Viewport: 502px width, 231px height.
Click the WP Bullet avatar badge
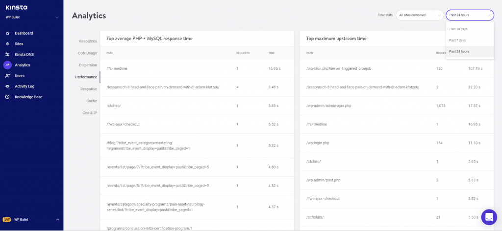(7, 219)
